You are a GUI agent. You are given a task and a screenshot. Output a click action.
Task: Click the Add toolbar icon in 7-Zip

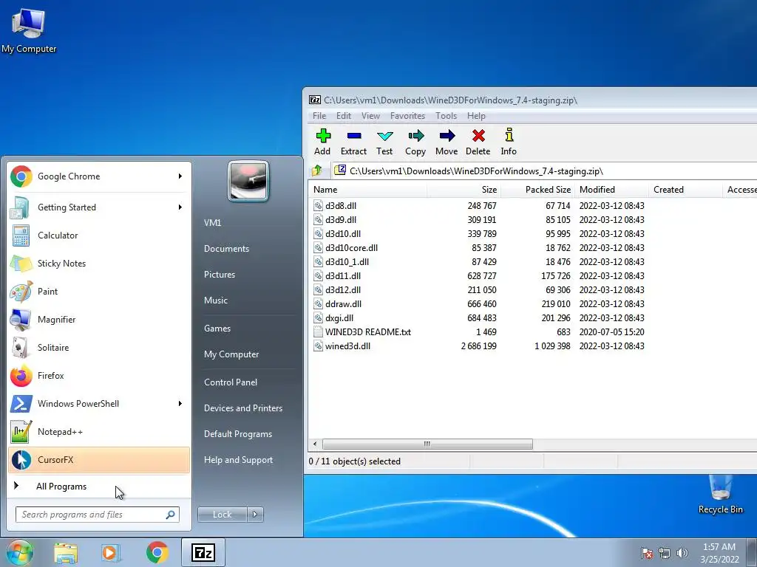(323, 136)
